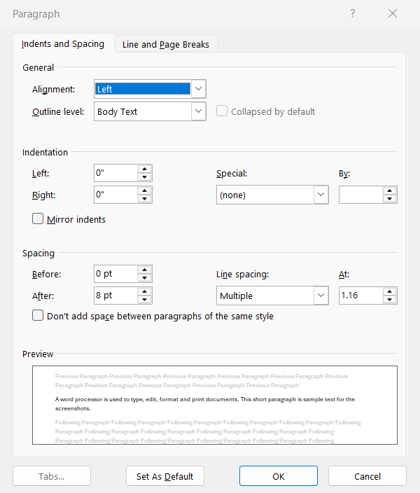420x493 pixels.
Task: Increase the Left indentation with up arrow
Action: pyautogui.click(x=145, y=169)
